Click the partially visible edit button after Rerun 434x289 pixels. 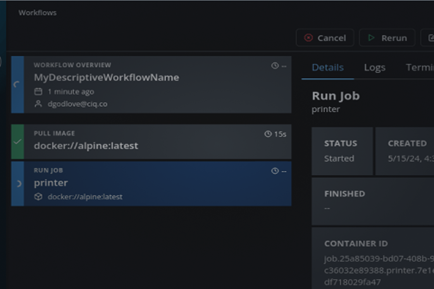pyautogui.click(x=429, y=38)
